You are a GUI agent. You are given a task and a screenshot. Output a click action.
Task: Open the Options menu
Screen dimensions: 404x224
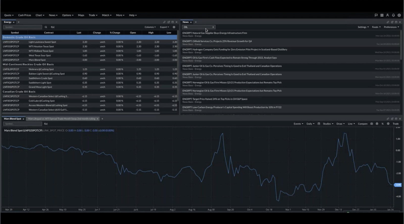(x=68, y=15)
